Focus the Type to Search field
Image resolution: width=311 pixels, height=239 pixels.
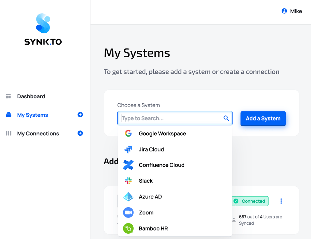175,118
